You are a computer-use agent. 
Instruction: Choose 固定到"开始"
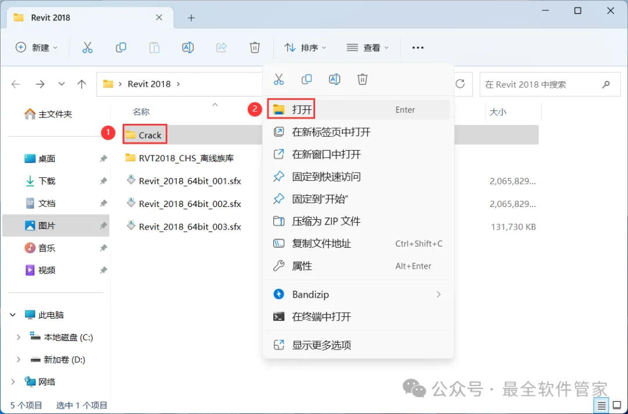pos(358,199)
